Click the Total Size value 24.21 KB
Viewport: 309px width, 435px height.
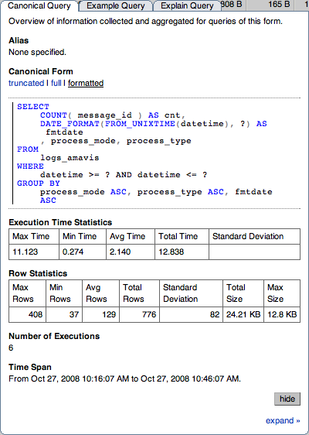click(243, 314)
